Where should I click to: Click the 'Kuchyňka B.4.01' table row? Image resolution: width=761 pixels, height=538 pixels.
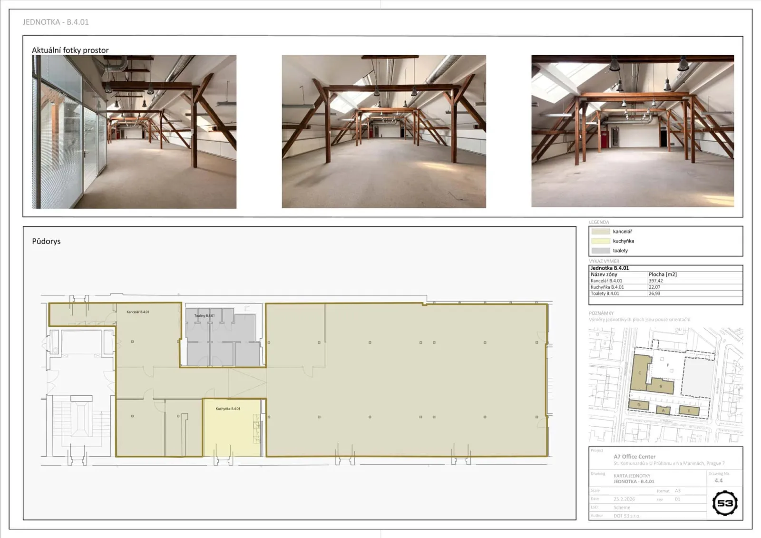point(666,287)
